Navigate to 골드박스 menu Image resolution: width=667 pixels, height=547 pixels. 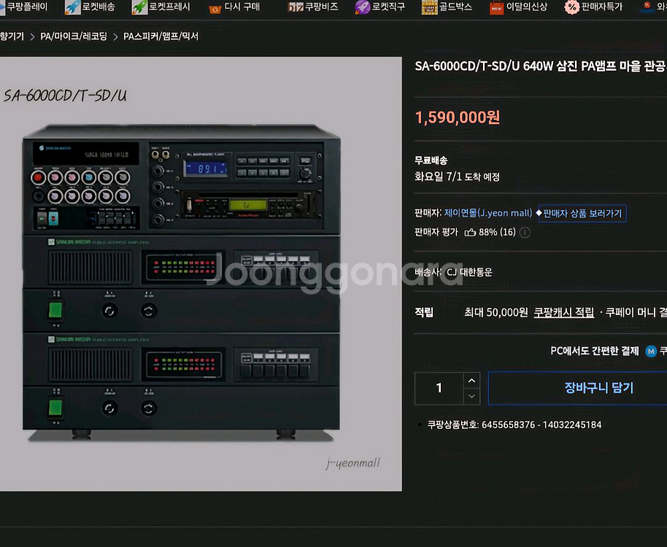(x=455, y=7)
